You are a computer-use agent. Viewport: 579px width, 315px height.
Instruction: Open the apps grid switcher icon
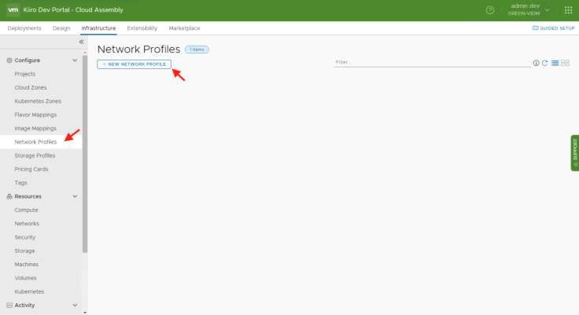coord(568,10)
